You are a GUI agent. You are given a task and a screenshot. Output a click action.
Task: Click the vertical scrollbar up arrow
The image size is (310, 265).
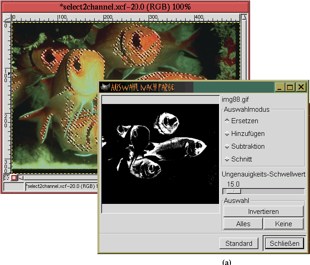tap(244, 18)
